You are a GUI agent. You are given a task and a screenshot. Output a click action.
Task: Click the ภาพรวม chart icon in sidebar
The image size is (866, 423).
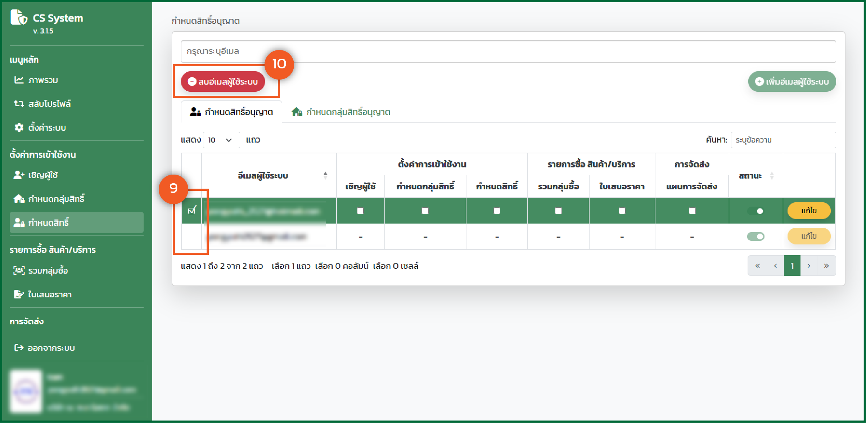19,80
